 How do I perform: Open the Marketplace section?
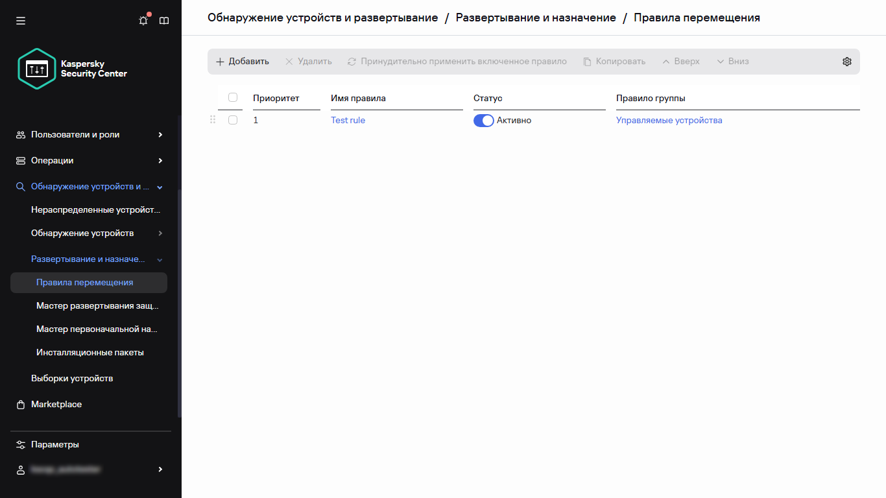coord(56,404)
